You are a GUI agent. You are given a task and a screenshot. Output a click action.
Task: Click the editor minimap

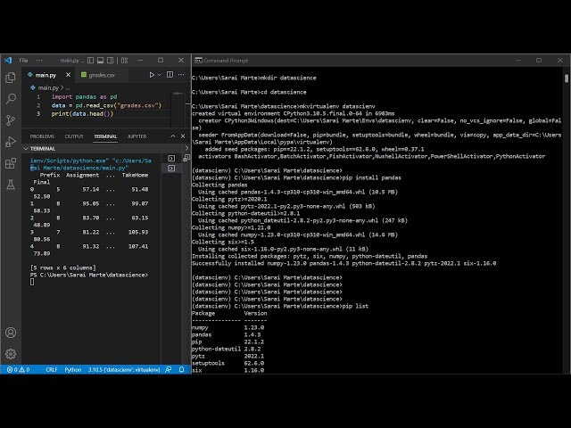point(178,109)
